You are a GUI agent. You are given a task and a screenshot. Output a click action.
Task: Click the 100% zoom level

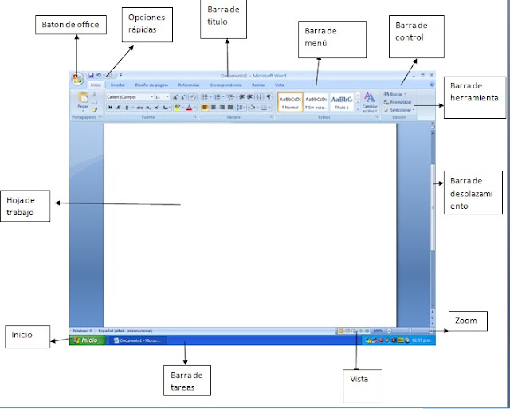378,331
